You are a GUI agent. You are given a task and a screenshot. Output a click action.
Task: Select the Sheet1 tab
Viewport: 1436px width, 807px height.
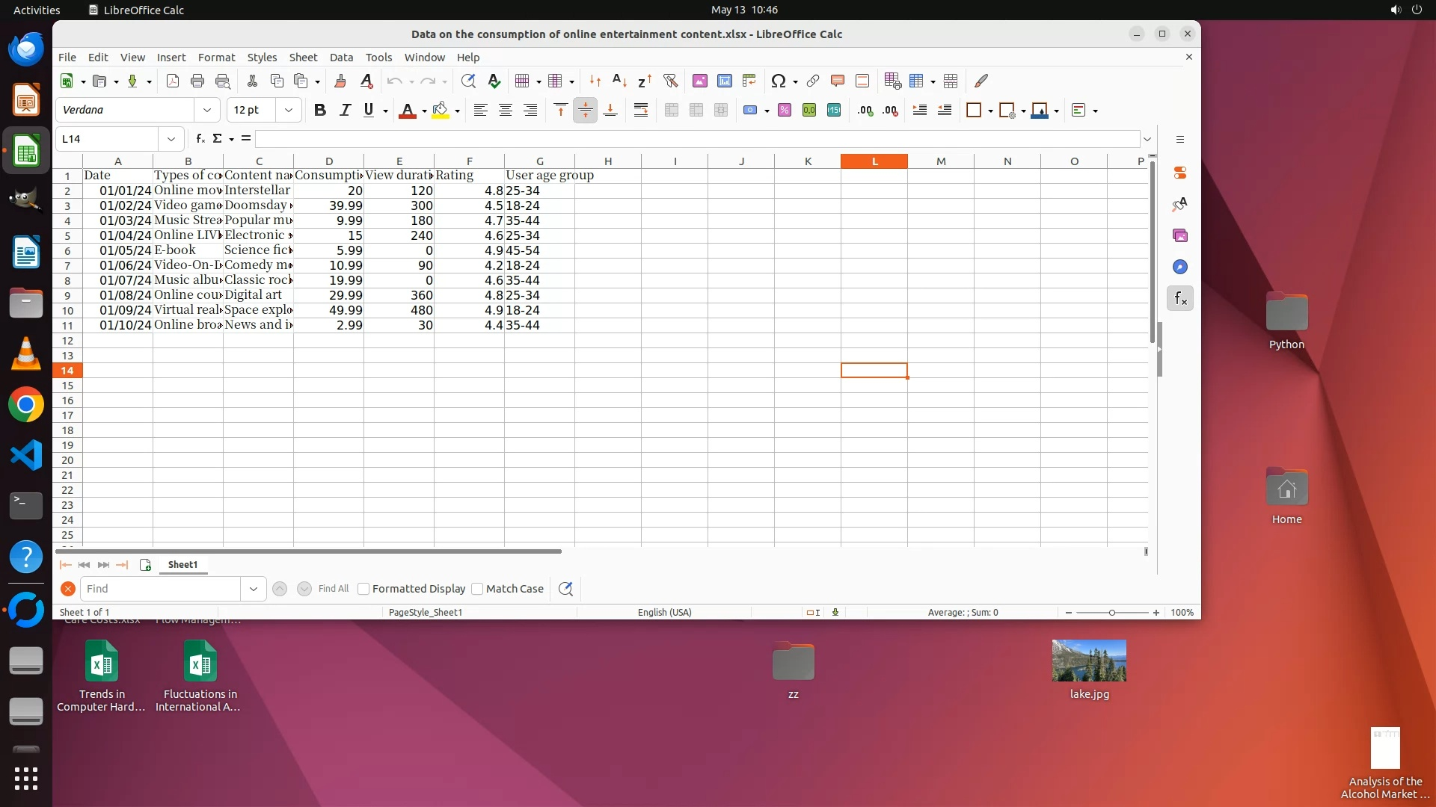182,565
